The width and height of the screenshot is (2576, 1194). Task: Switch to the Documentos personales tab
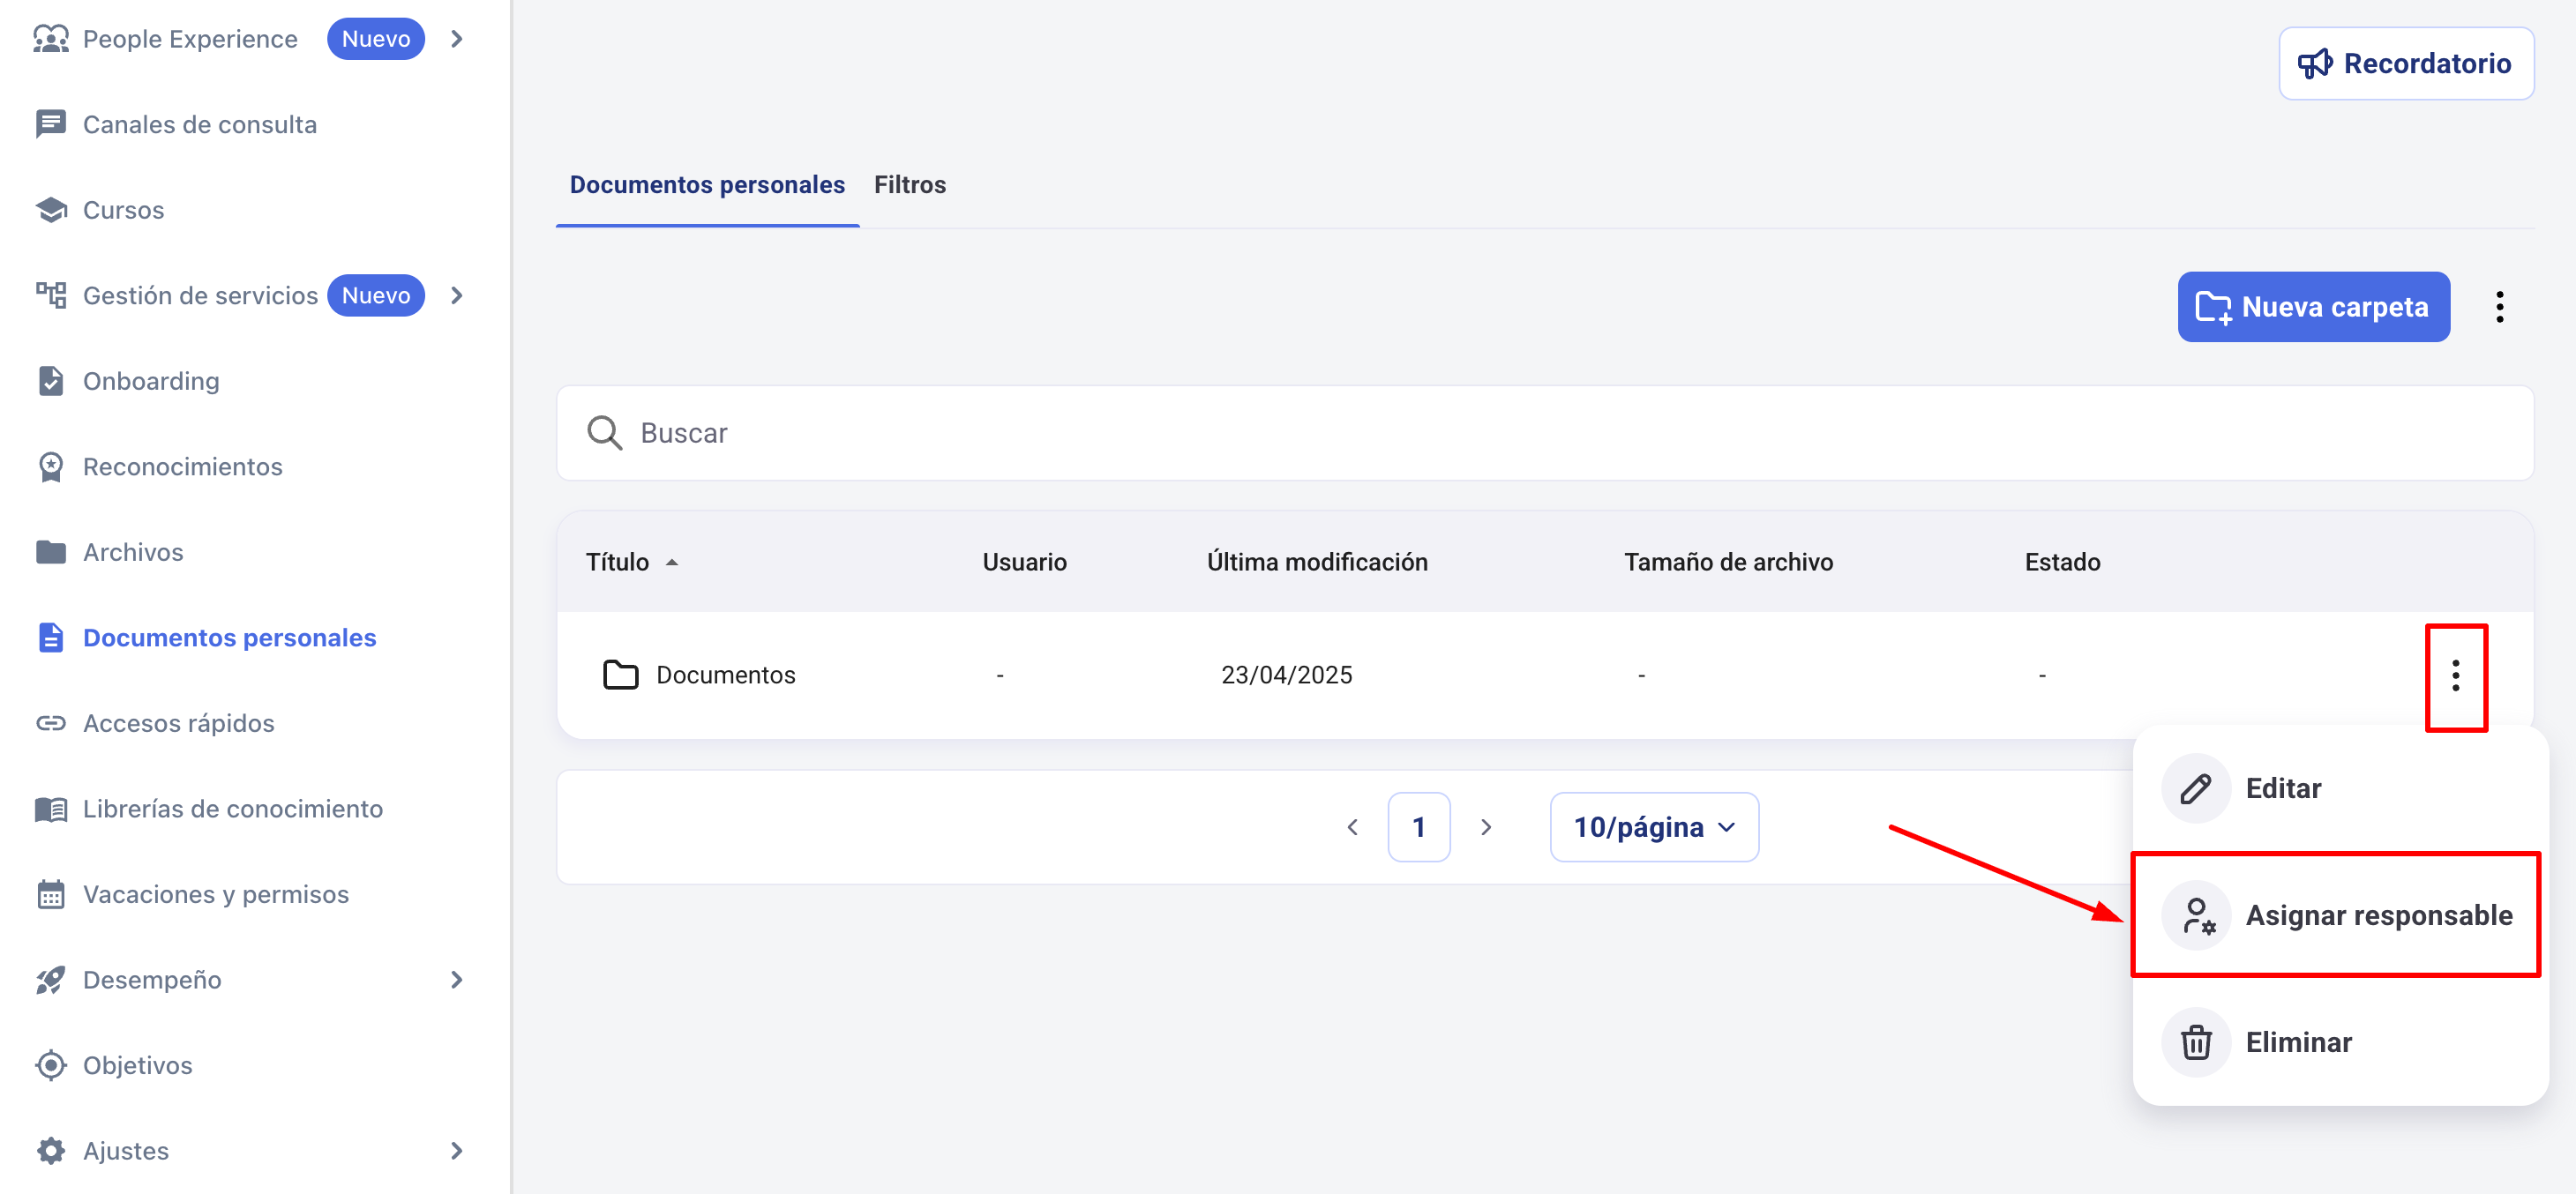click(x=707, y=185)
